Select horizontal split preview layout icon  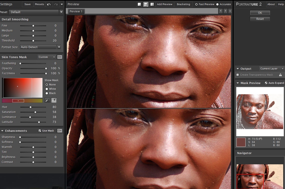[145, 4]
